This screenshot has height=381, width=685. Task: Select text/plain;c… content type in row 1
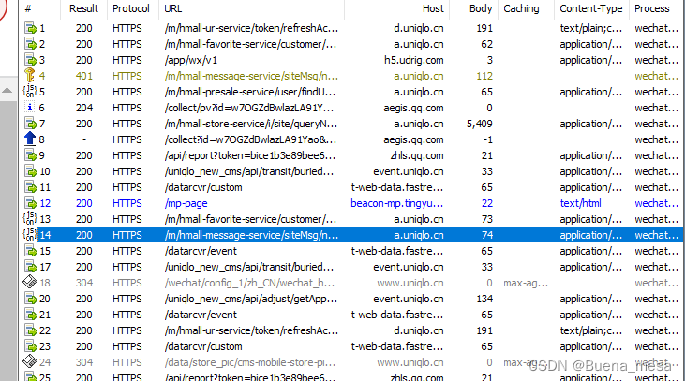(x=591, y=28)
